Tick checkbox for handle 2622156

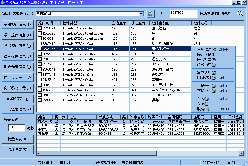[40, 54]
